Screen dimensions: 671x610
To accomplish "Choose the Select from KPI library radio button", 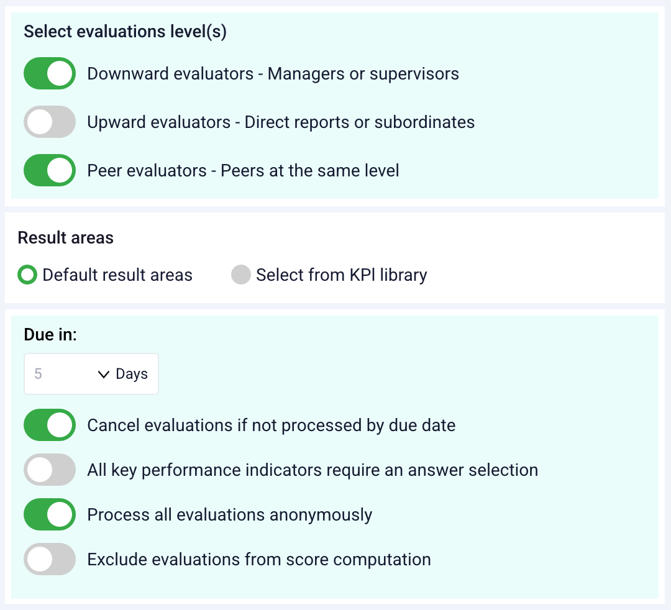I will (240, 275).
